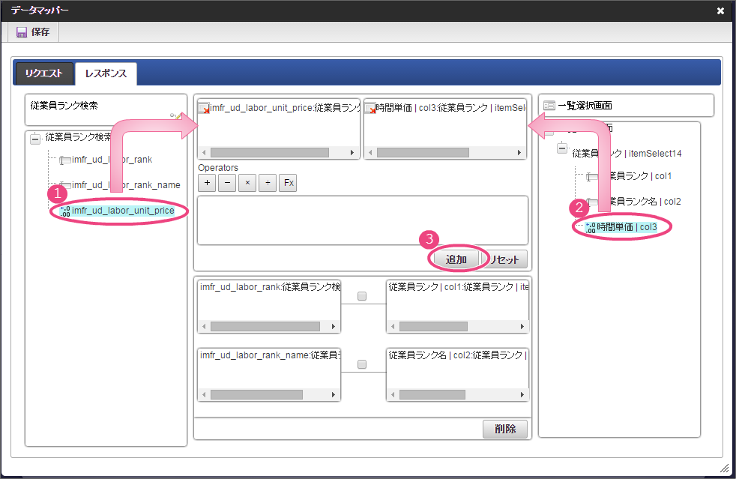Click the 一覧選択画面 header label
Viewport: 736px width, 479px height.
coord(585,106)
